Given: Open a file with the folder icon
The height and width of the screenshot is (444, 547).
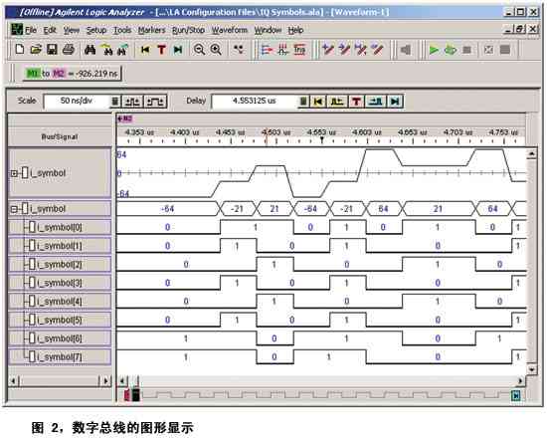Looking at the screenshot, I should (36, 50).
